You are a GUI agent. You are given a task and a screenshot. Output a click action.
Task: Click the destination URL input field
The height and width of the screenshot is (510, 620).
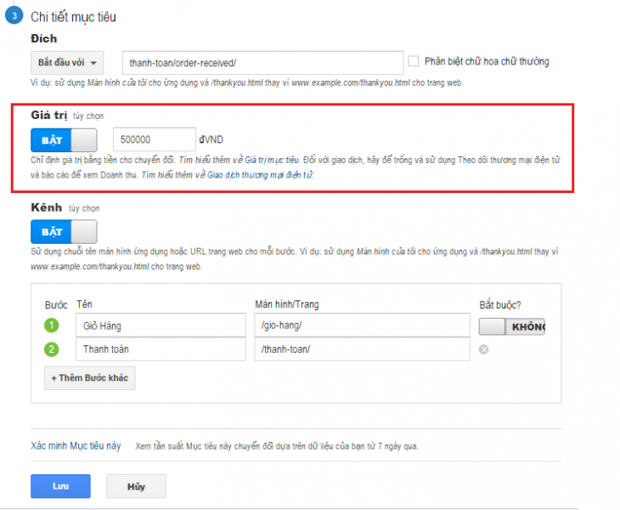(x=262, y=63)
